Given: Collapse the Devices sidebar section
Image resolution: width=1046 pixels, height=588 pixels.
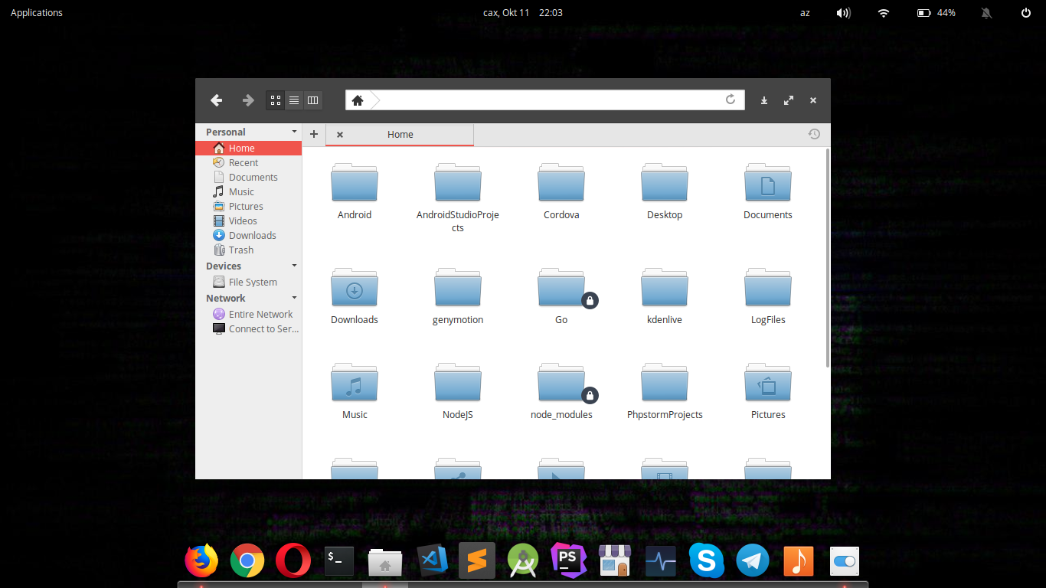Looking at the screenshot, I should pos(294,266).
